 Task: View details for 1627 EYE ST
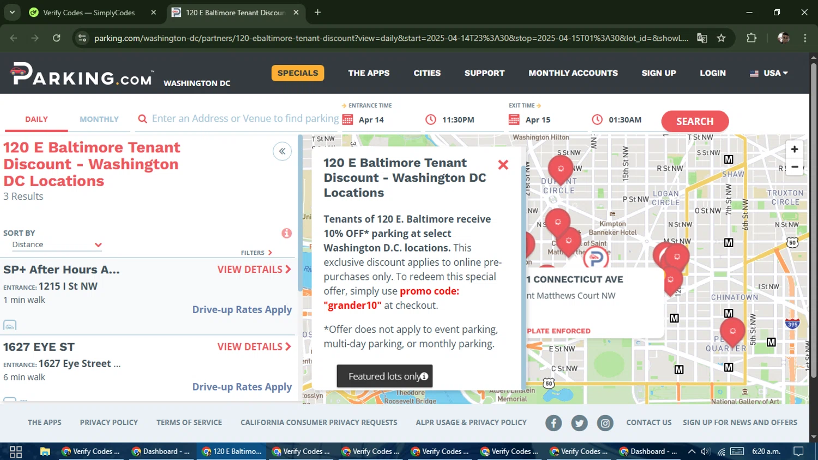coord(254,347)
